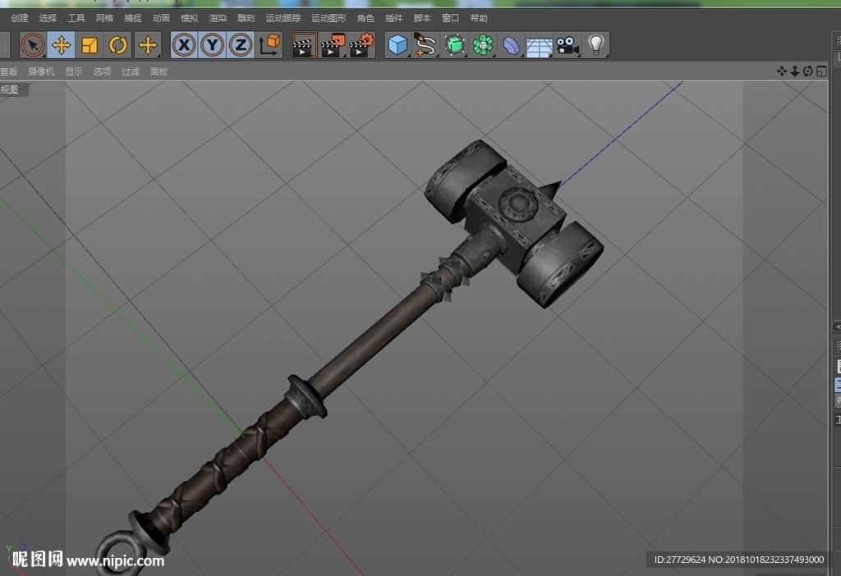Open the green Subdivision generators icon
The image size is (841, 576).
pyautogui.click(x=455, y=45)
